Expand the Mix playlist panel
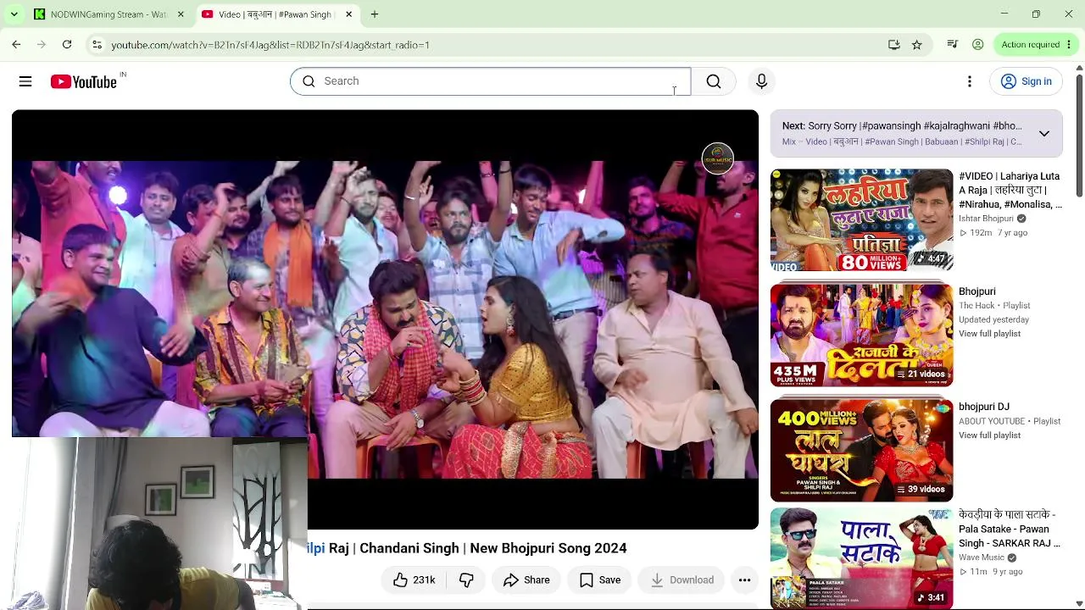The width and height of the screenshot is (1085, 610). click(1044, 134)
